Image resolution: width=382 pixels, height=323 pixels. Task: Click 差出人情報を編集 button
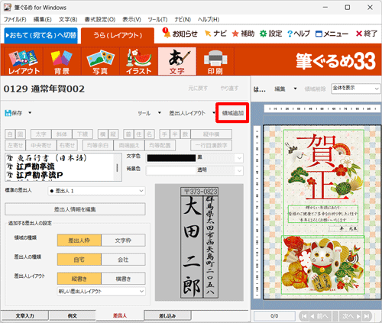75,209
